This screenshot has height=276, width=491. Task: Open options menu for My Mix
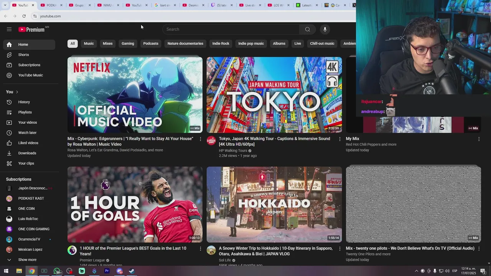(x=479, y=139)
